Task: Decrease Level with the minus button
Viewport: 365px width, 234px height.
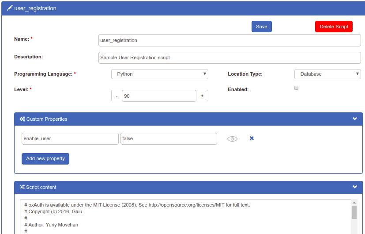Action: [117, 96]
